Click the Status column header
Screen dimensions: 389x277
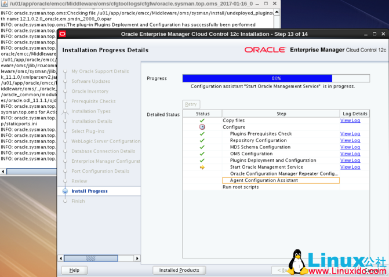coord(202,114)
